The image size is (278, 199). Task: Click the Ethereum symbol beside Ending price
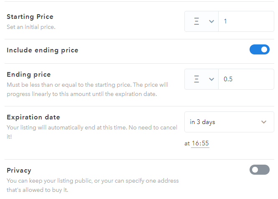(x=197, y=79)
